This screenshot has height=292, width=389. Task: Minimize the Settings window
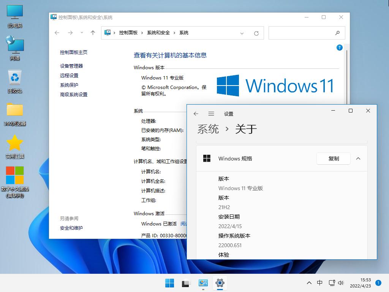click(x=333, y=111)
